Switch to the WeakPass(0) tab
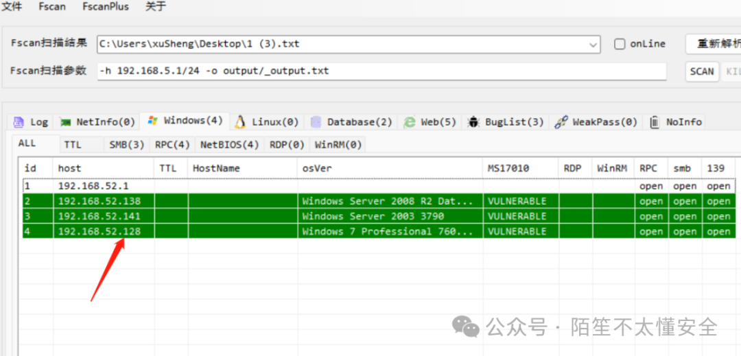 pyautogui.click(x=596, y=122)
